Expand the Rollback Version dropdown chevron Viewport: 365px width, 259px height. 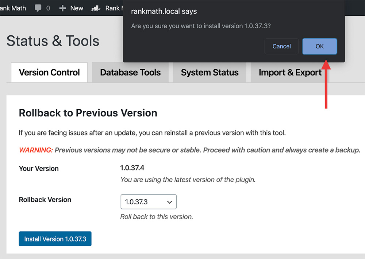pyautogui.click(x=169, y=202)
